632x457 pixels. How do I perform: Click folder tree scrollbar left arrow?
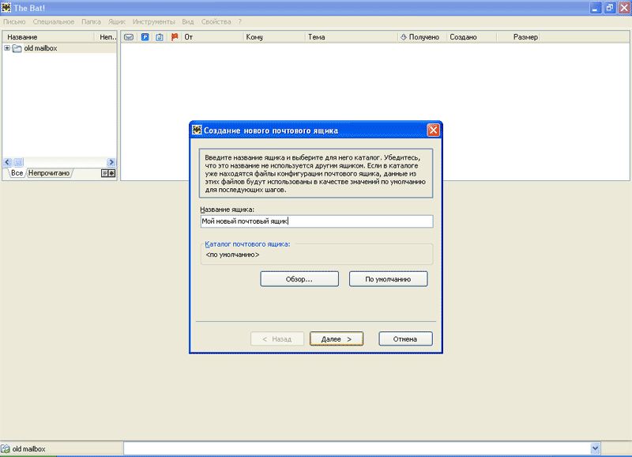click(x=7, y=162)
